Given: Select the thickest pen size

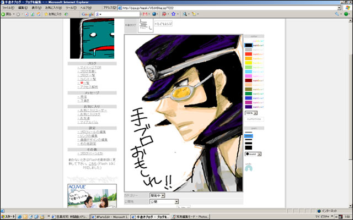Looking at the screenshot, I should pos(249,147).
